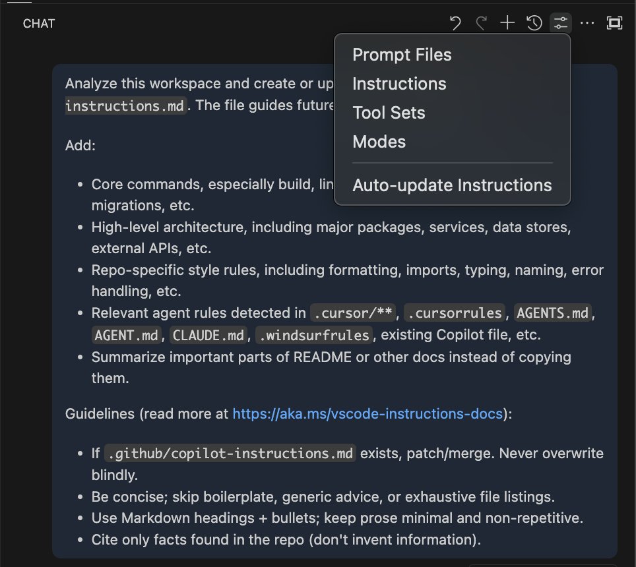Open chat history clock icon
The width and height of the screenshot is (636, 567).
[534, 23]
